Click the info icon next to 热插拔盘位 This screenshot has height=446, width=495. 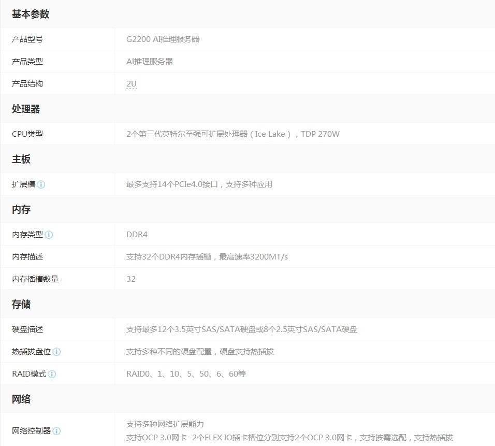[x=56, y=352]
